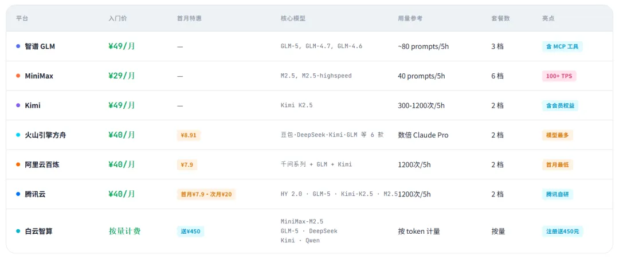
Task: Click the blue dot beside 智谱 GLM
Action: 18,46
